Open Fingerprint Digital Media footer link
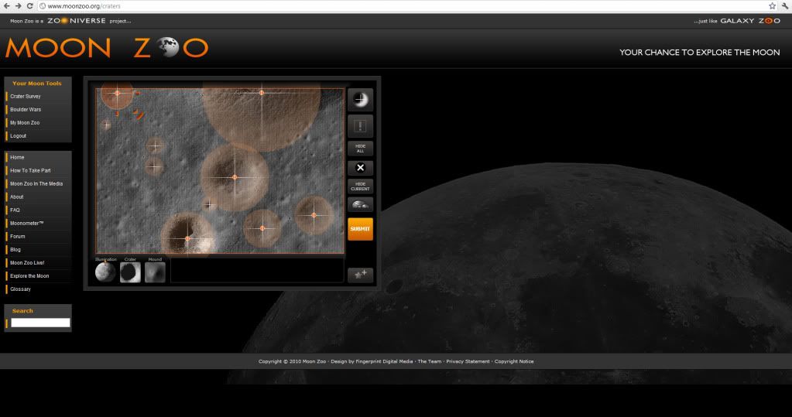 384,361
